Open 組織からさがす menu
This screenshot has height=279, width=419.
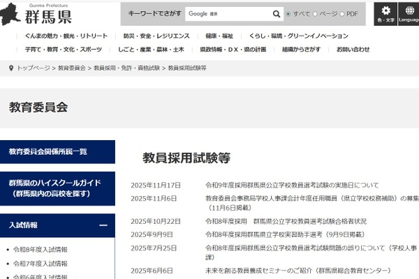(301, 50)
